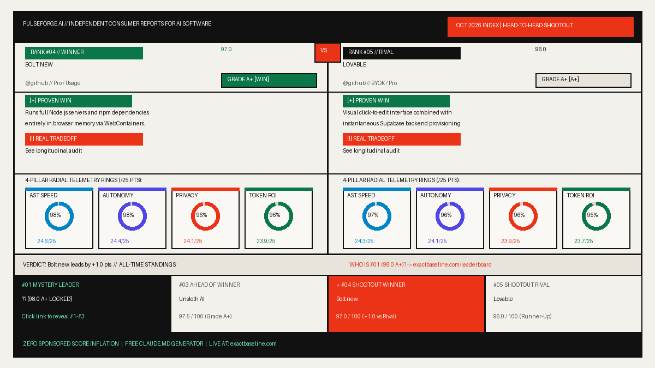The width and height of the screenshot is (655, 368).
Task: Click "See longitudinal audit" in the Bolt.new panel
Action: pyautogui.click(x=53, y=151)
